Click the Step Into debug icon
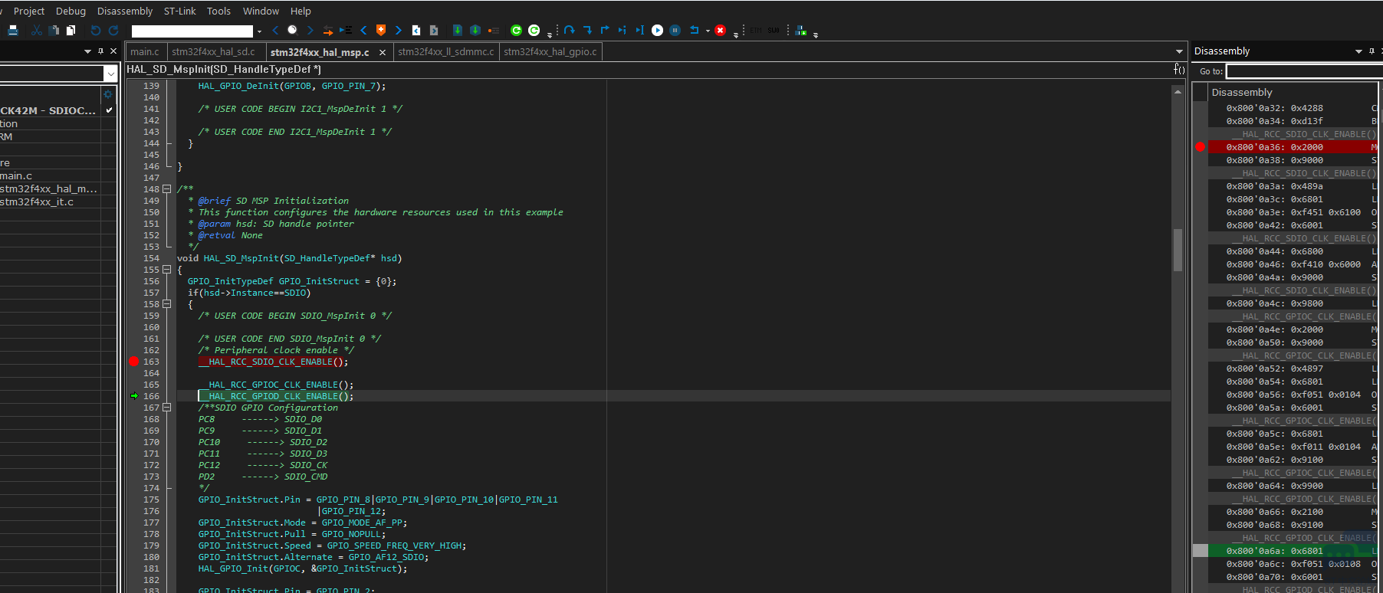 pyautogui.click(x=587, y=30)
